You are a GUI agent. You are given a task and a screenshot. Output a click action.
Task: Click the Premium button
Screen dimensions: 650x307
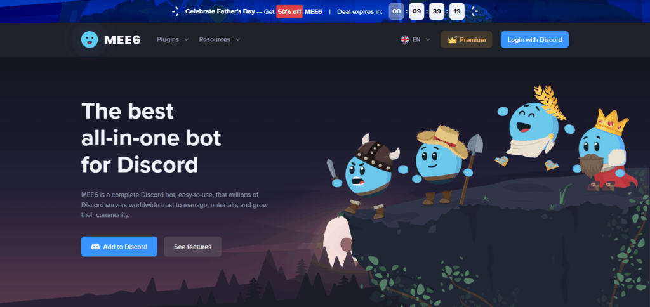tap(467, 40)
